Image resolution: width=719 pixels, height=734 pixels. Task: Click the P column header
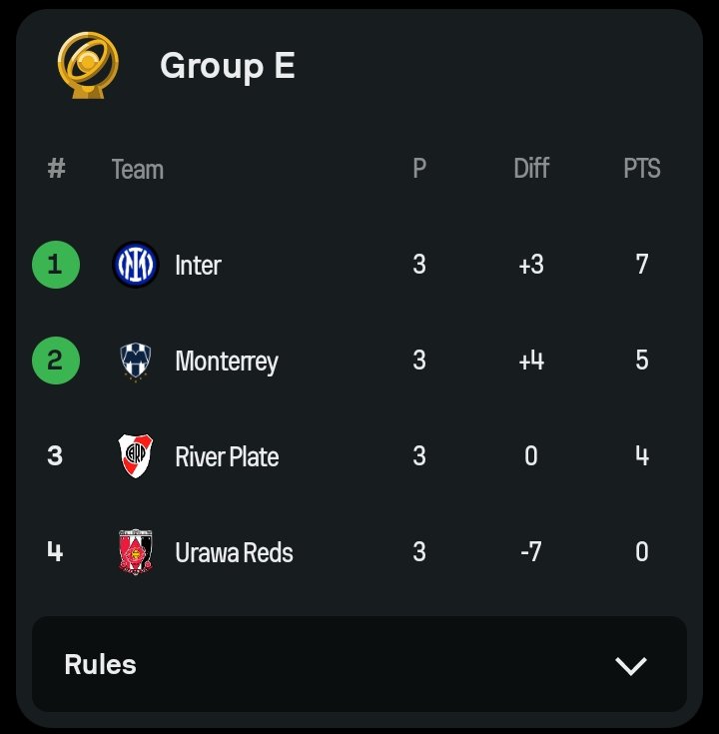coord(419,168)
